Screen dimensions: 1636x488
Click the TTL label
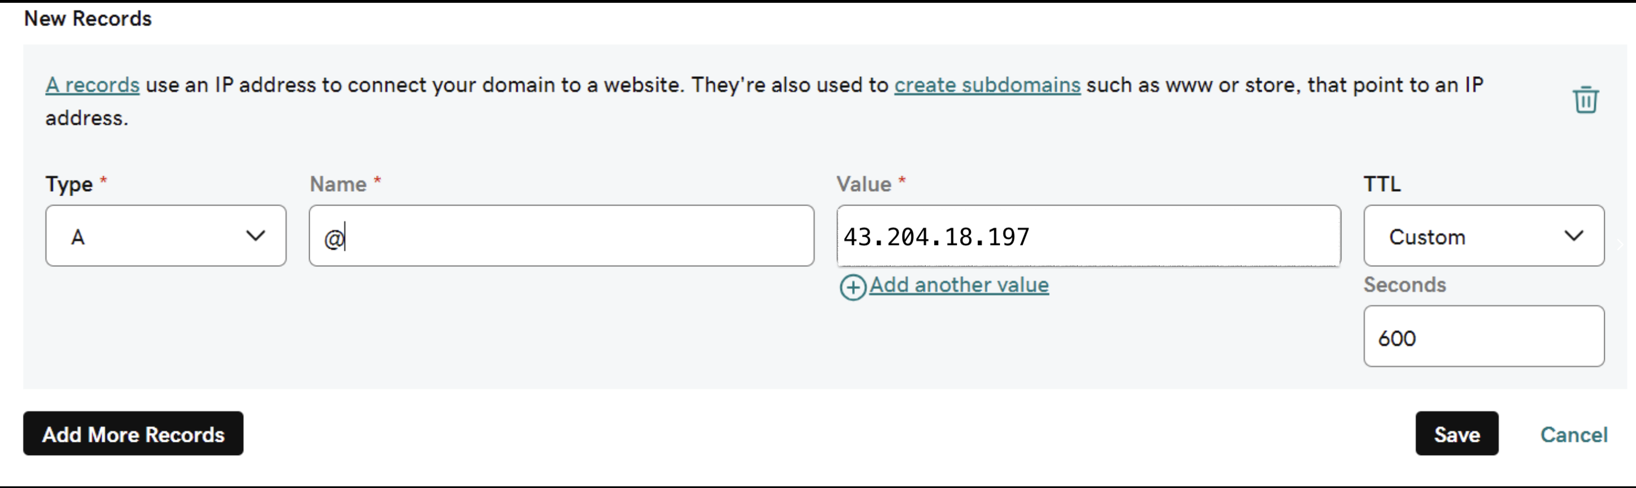tap(1382, 184)
